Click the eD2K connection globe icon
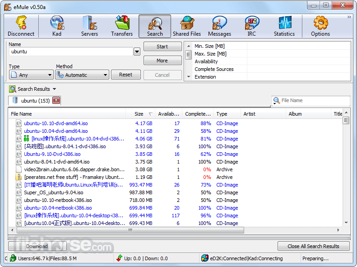 205,258
